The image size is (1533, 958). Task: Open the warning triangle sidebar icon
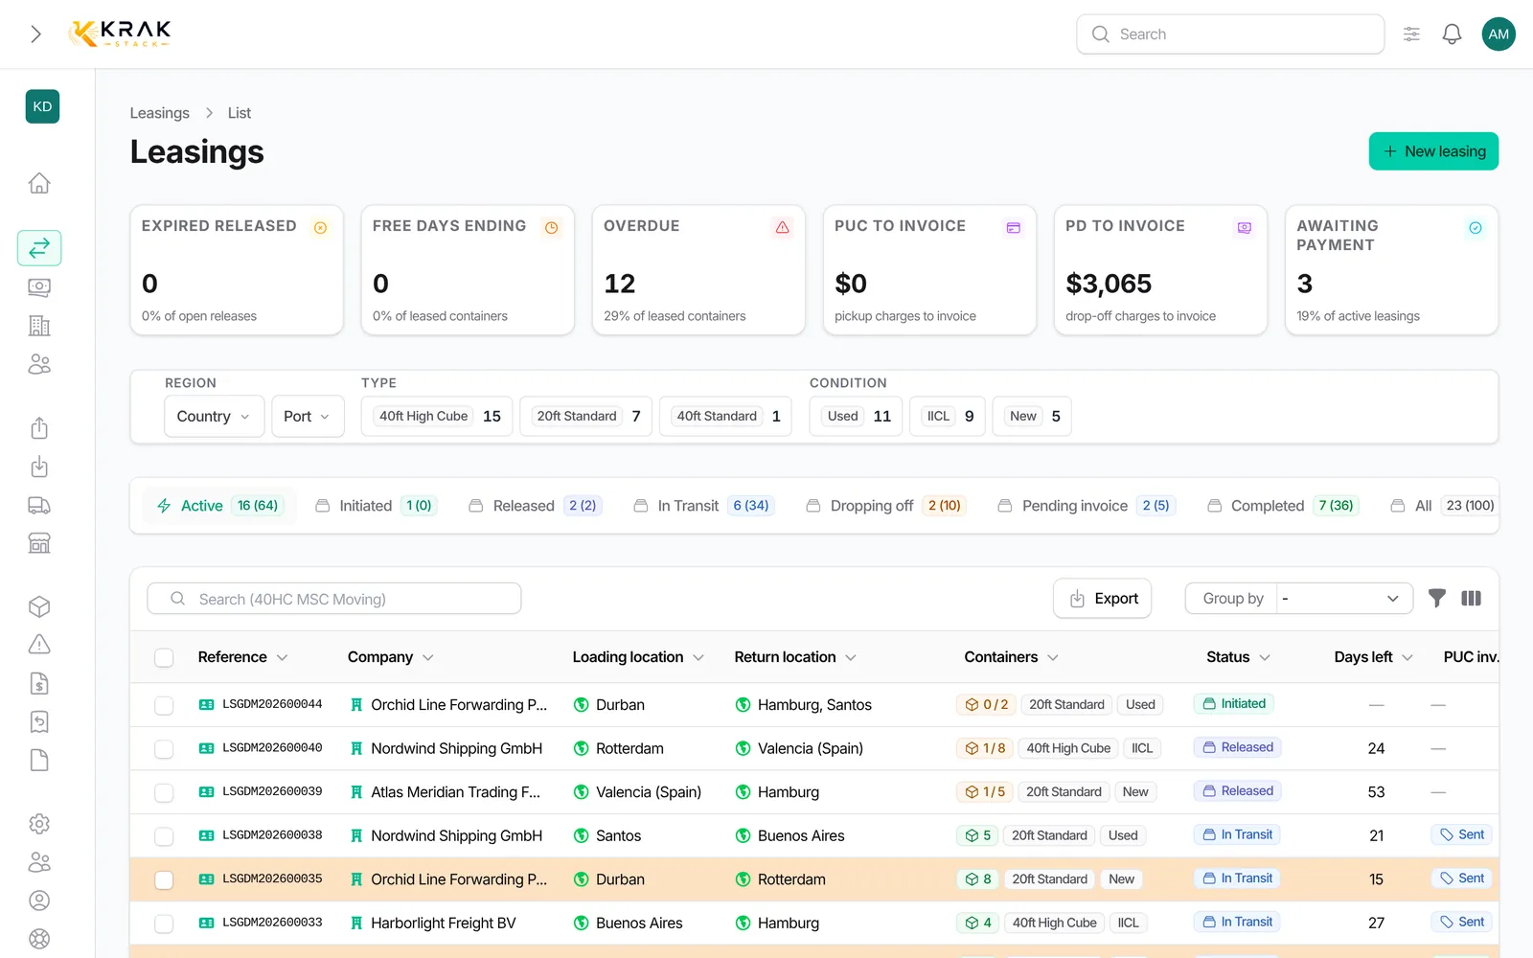[39, 645]
